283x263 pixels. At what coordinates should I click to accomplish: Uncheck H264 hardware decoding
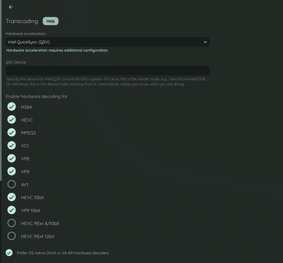12,107
